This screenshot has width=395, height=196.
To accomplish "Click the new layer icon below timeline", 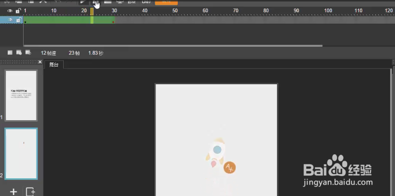I will tap(10, 53).
